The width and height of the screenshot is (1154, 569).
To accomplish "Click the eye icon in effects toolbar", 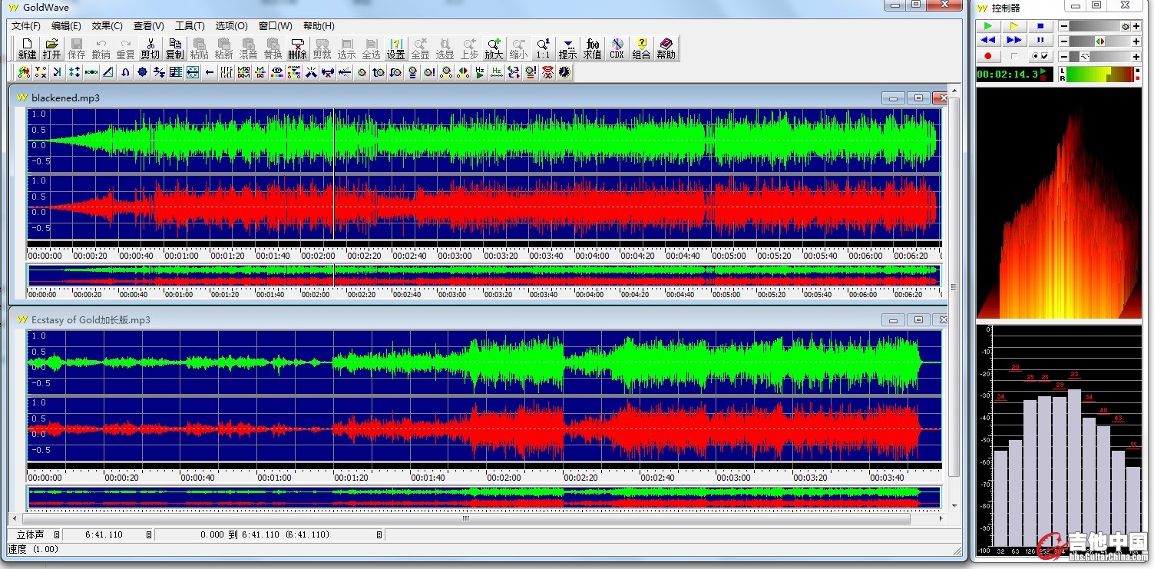I will (x=277, y=72).
